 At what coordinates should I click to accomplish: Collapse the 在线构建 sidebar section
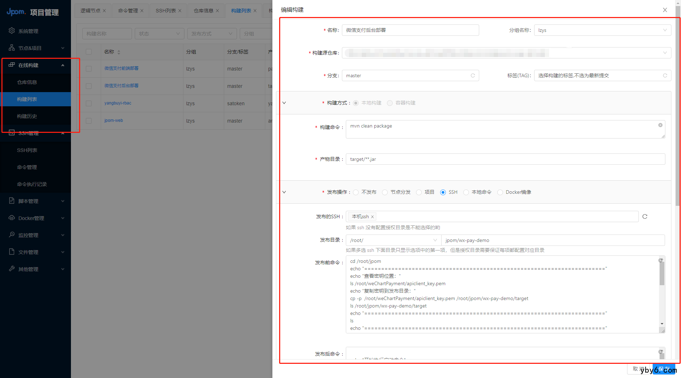tap(63, 65)
